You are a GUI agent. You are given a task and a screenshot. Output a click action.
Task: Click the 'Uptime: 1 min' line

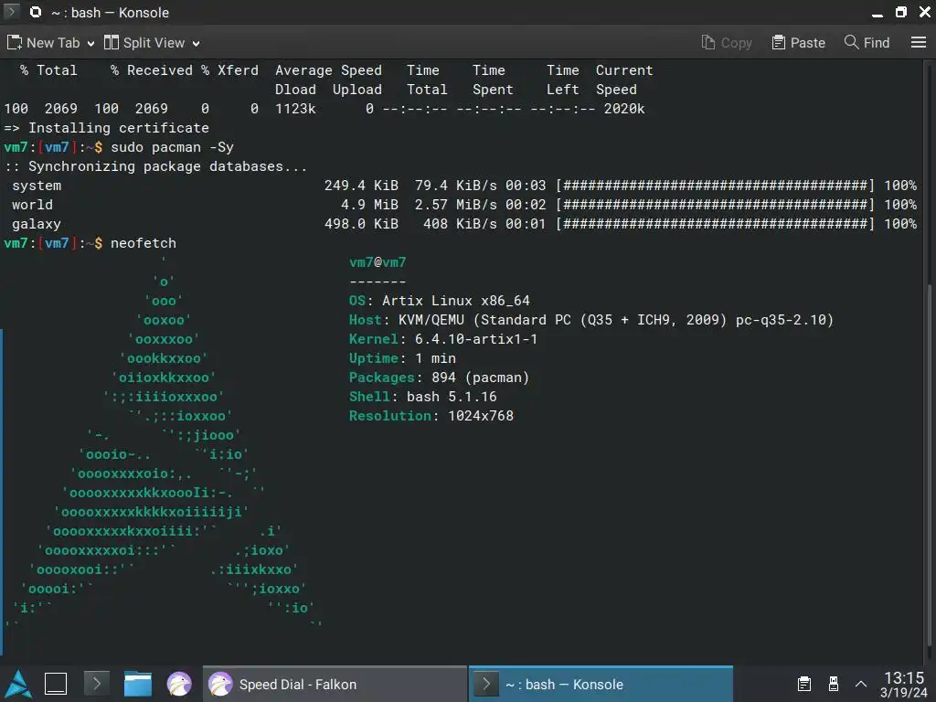click(x=402, y=358)
